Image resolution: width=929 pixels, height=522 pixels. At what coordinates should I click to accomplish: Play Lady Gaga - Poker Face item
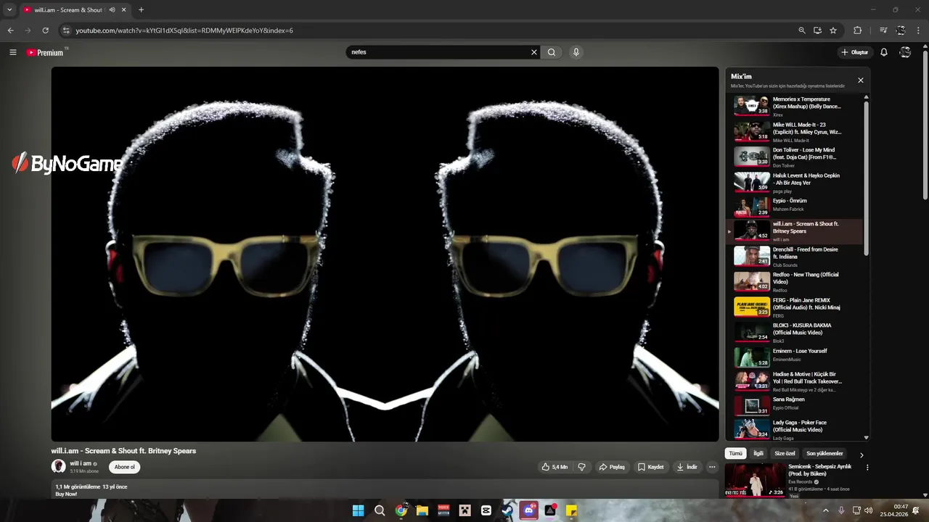pos(795,428)
